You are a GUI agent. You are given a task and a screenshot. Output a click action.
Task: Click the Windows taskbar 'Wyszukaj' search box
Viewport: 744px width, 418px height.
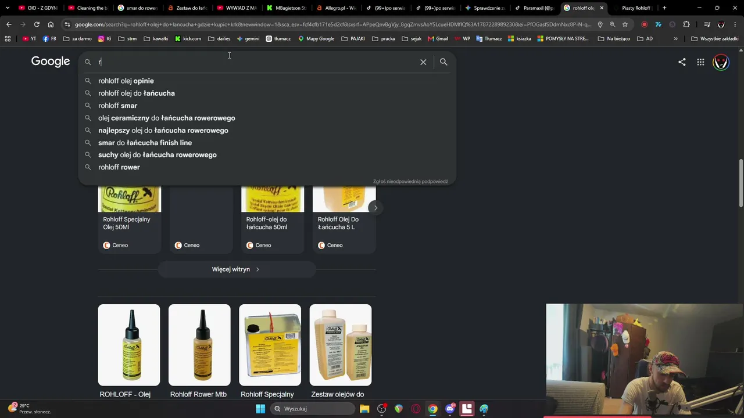pos(313,409)
